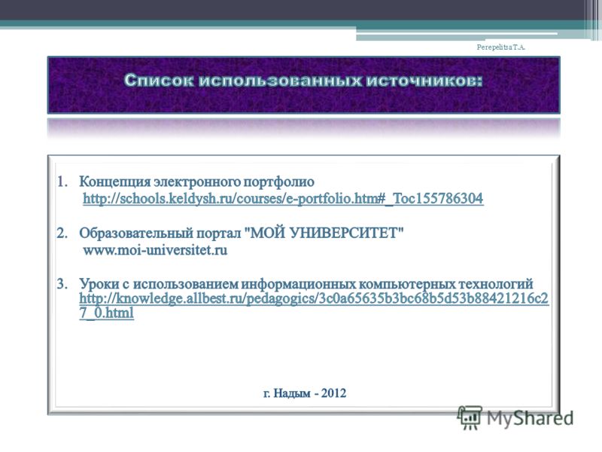
Task: Click the text 'Концепция электронного портфолио'
Action: click(x=196, y=182)
